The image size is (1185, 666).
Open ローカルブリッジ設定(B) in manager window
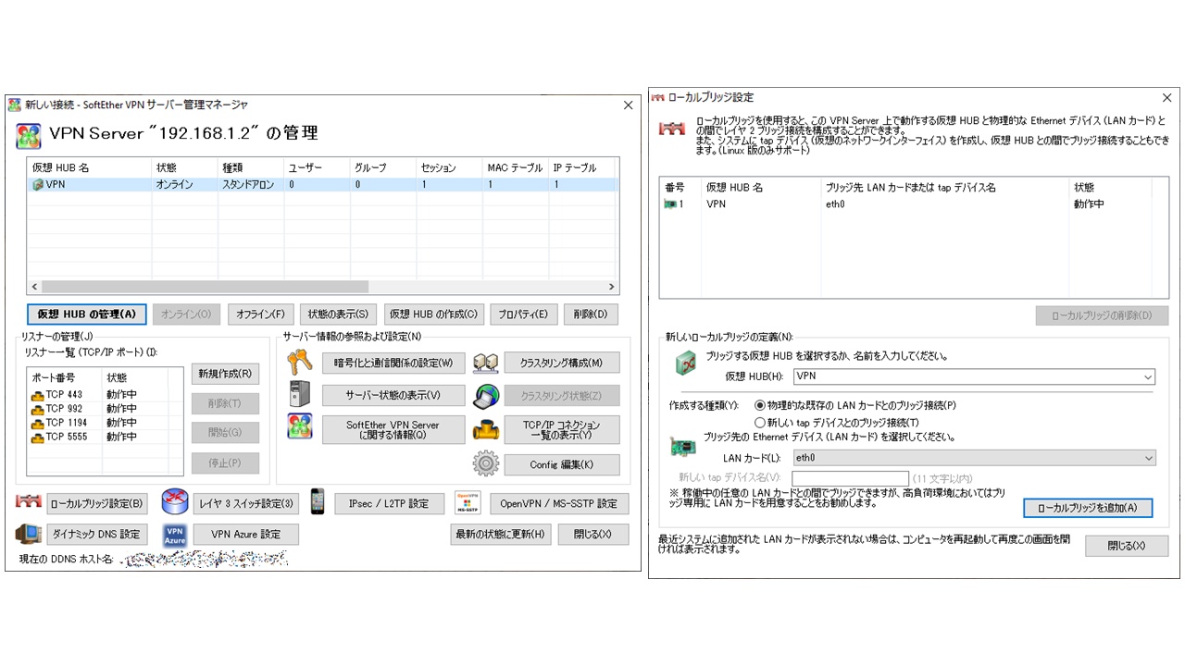pos(97,504)
